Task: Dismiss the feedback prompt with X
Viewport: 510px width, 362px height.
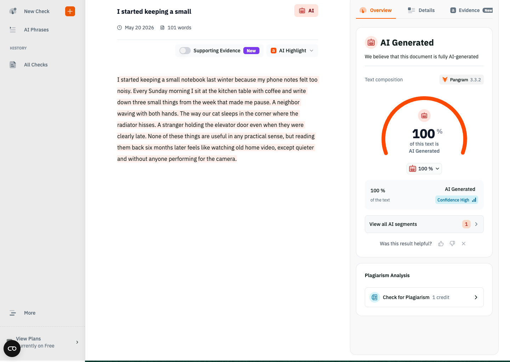Action: (x=464, y=244)
